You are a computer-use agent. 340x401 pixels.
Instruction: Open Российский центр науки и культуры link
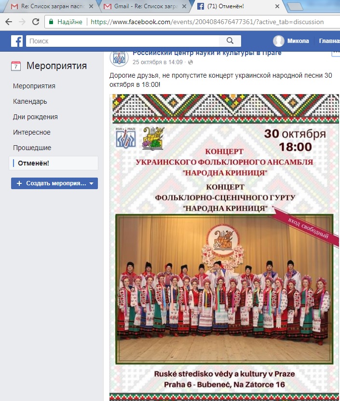(x=207, y=54)
